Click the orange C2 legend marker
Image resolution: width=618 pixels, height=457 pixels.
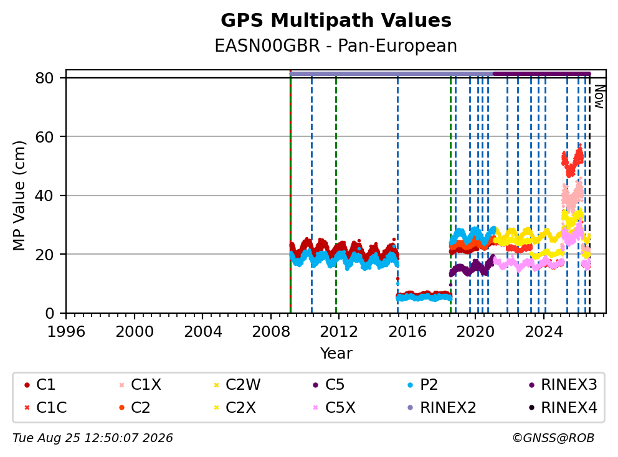click(x=121, y=408)
